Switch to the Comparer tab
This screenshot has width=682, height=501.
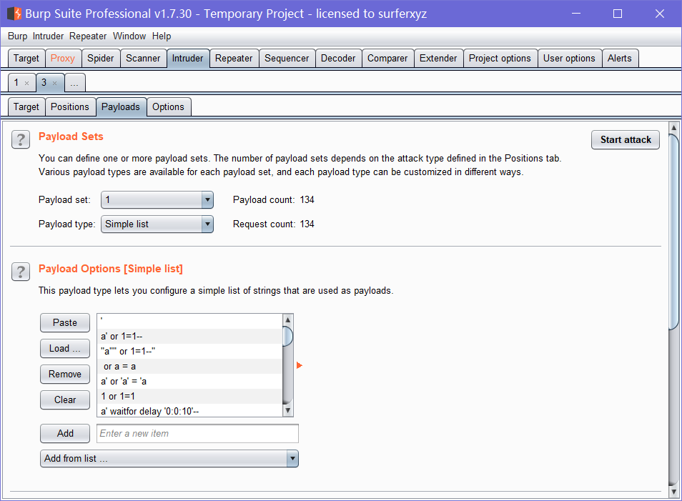click(x=387, y=59)
